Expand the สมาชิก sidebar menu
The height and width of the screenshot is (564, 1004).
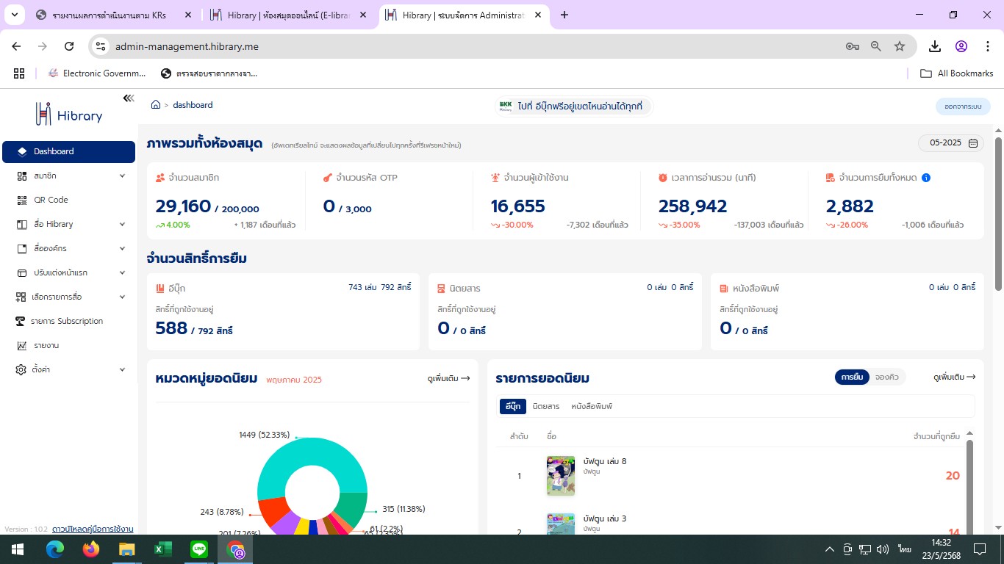pyautogui.click(x=68, y=176)
